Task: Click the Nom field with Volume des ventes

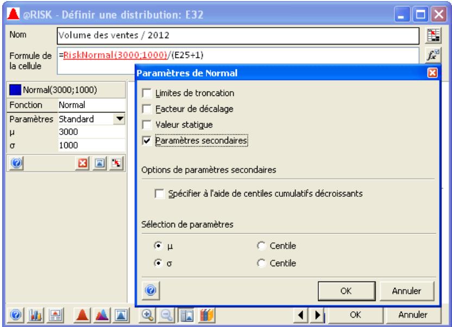Action: [x=239, y=35]
